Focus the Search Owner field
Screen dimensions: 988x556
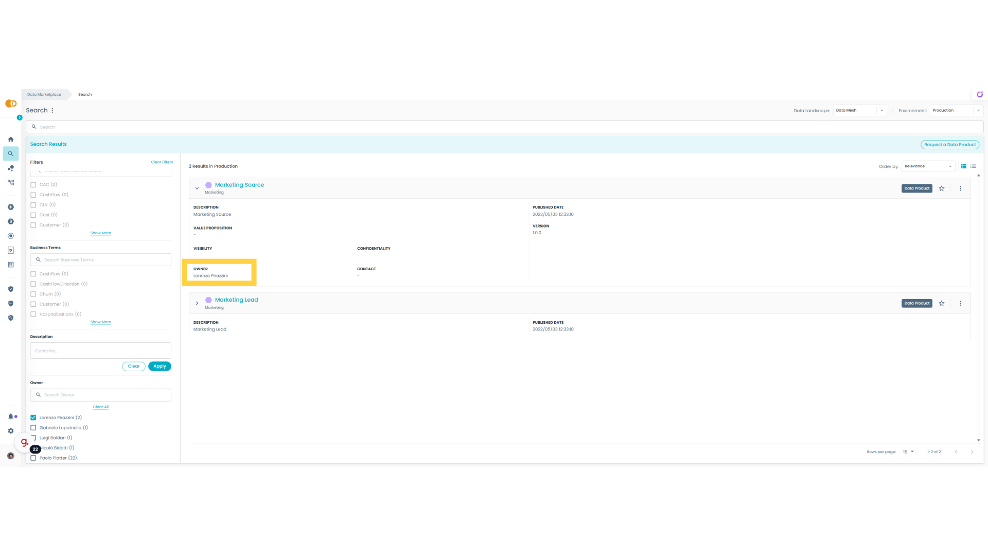101,395
